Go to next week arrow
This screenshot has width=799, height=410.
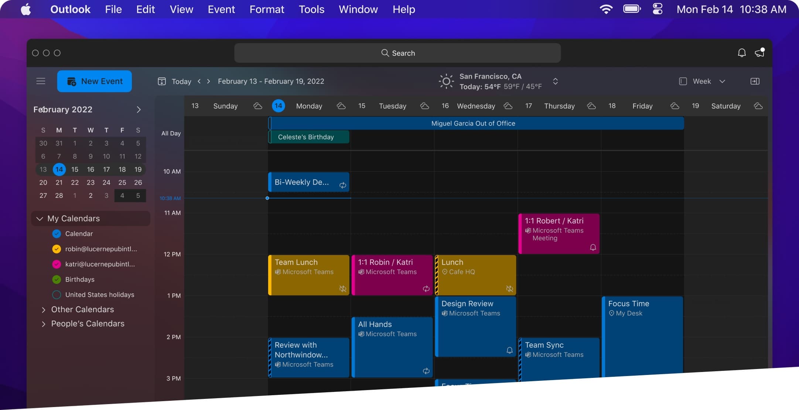tap(209, 81)
